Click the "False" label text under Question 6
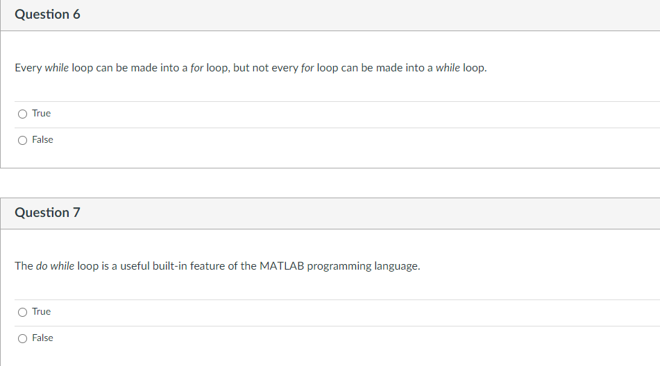Viewport: 660px width, 366px height. [42, 140]
